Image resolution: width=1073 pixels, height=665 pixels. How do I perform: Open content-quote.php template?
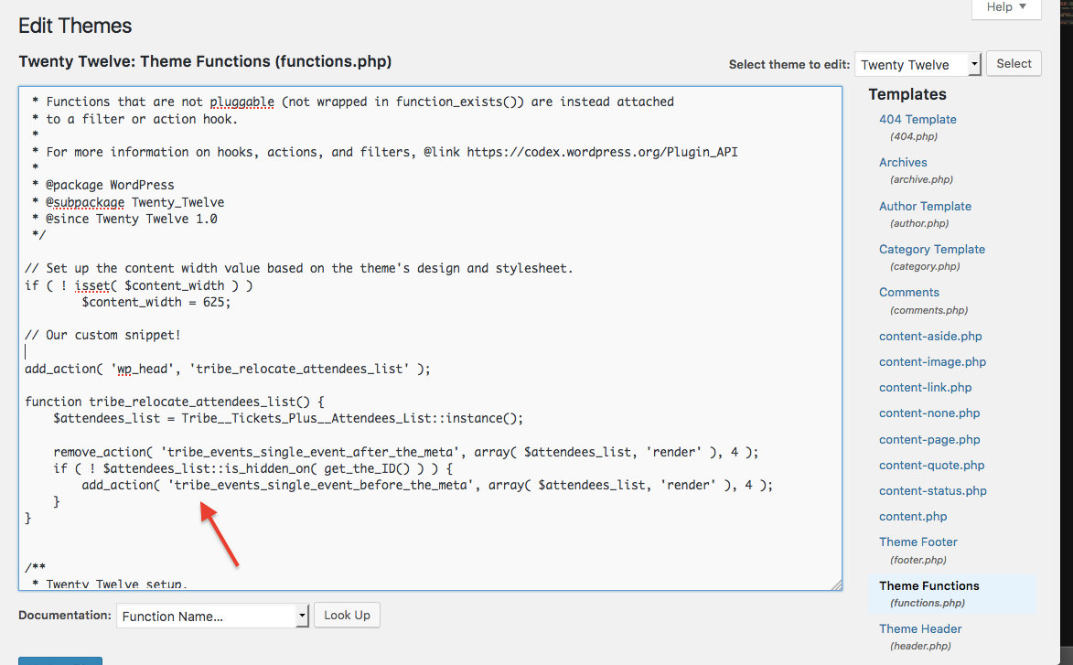tap(931, 465)
